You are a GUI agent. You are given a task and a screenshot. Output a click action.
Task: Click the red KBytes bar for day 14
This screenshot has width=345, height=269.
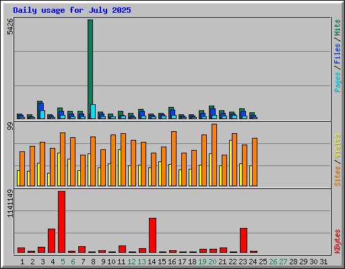(x=152, y=235)
